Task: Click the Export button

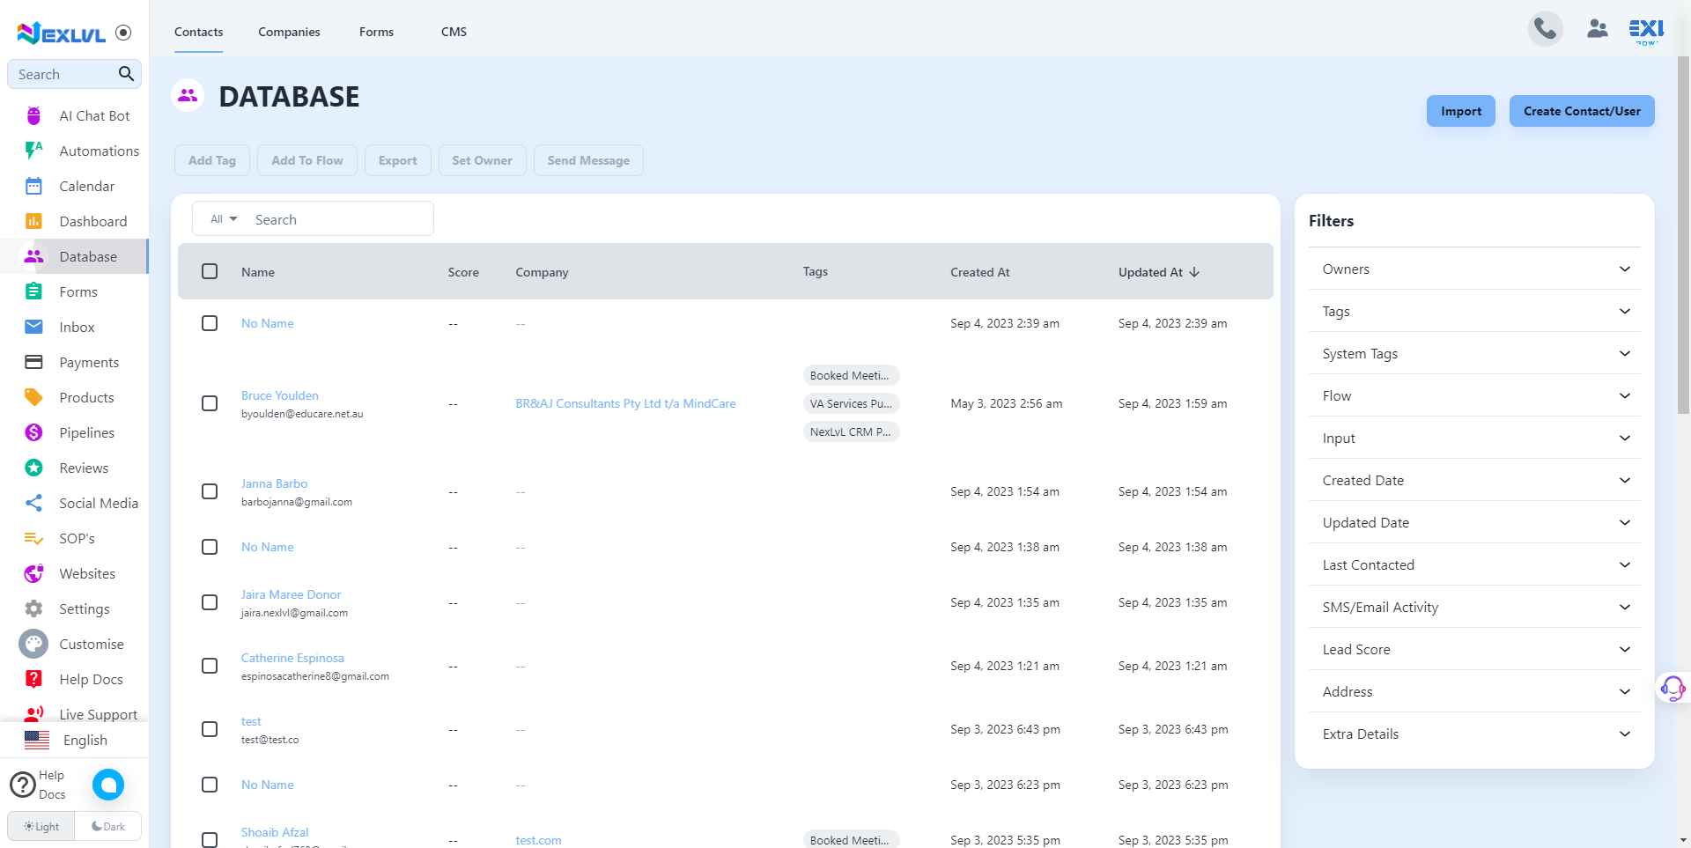Action: (x=397, y=160)
